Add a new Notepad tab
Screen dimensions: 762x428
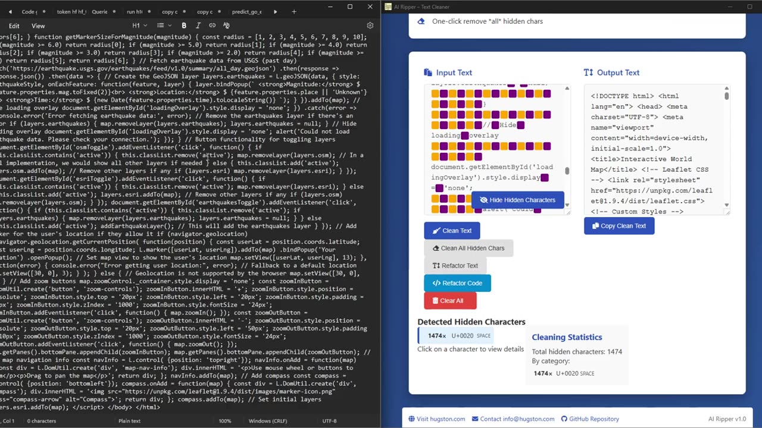[x=294, y=11]
